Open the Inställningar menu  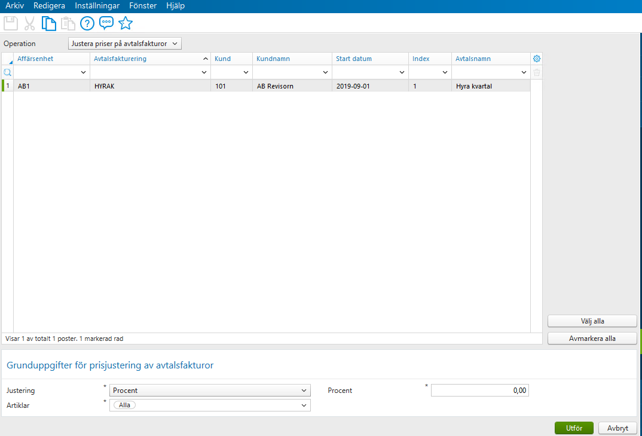(97, 5)
